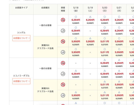Select 5/20 Economy Double non-smoking general 6,264円
Viewport: 134px width, 105px height.
click(105, 63)
